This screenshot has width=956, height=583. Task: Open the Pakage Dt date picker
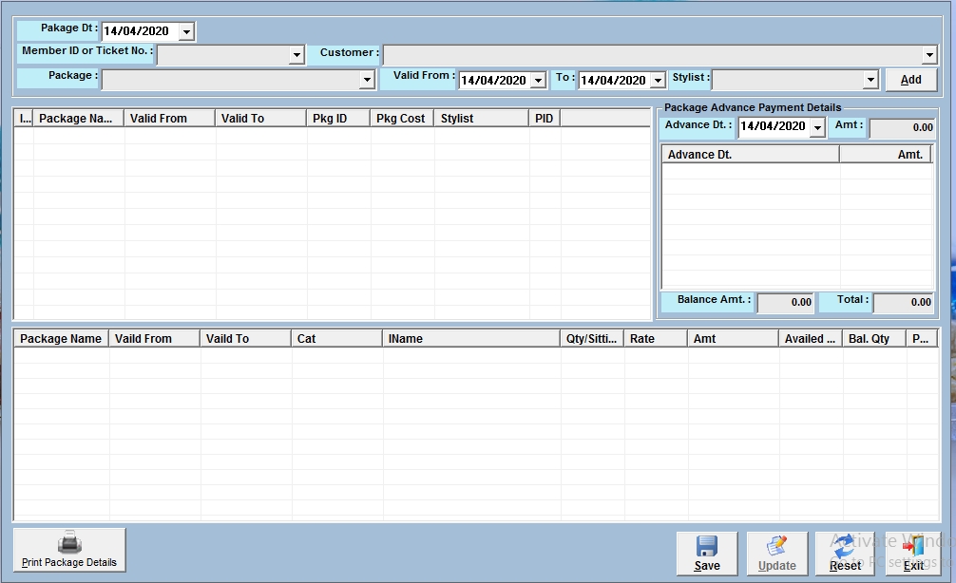186,31
